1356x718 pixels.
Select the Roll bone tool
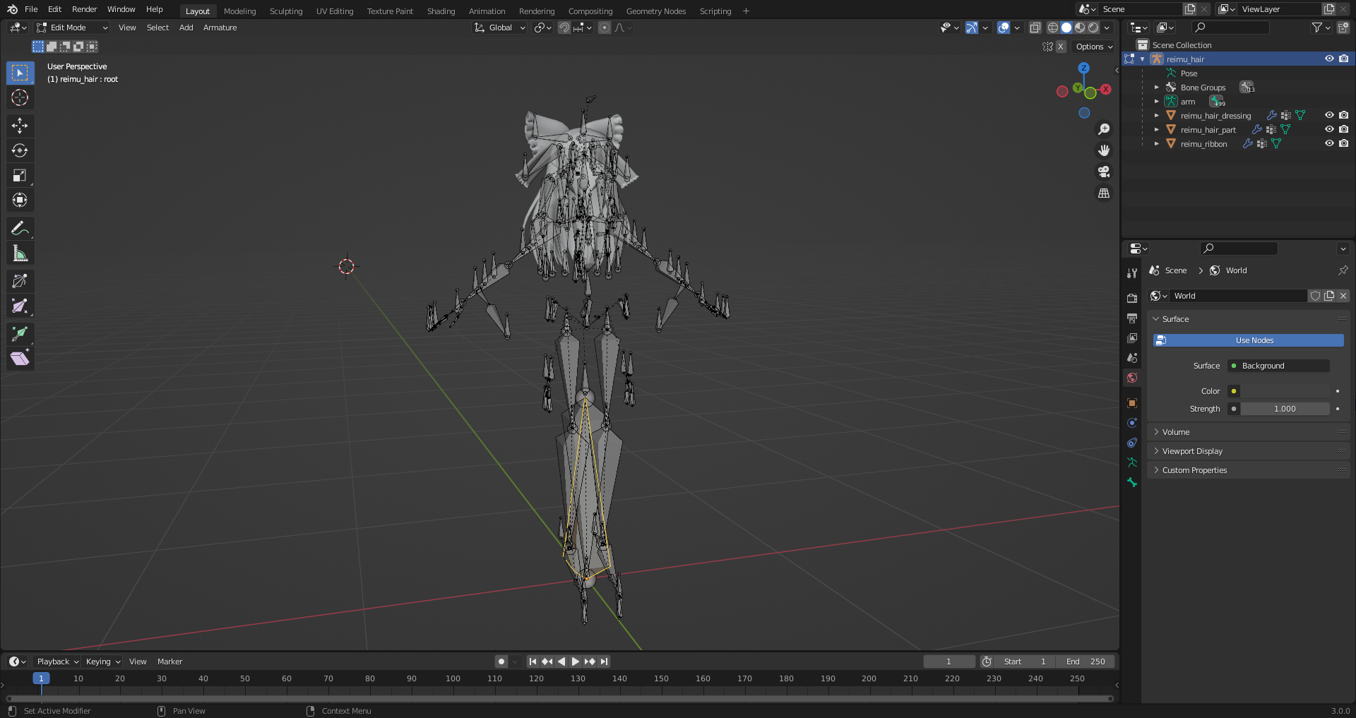(x=20, y=281)
